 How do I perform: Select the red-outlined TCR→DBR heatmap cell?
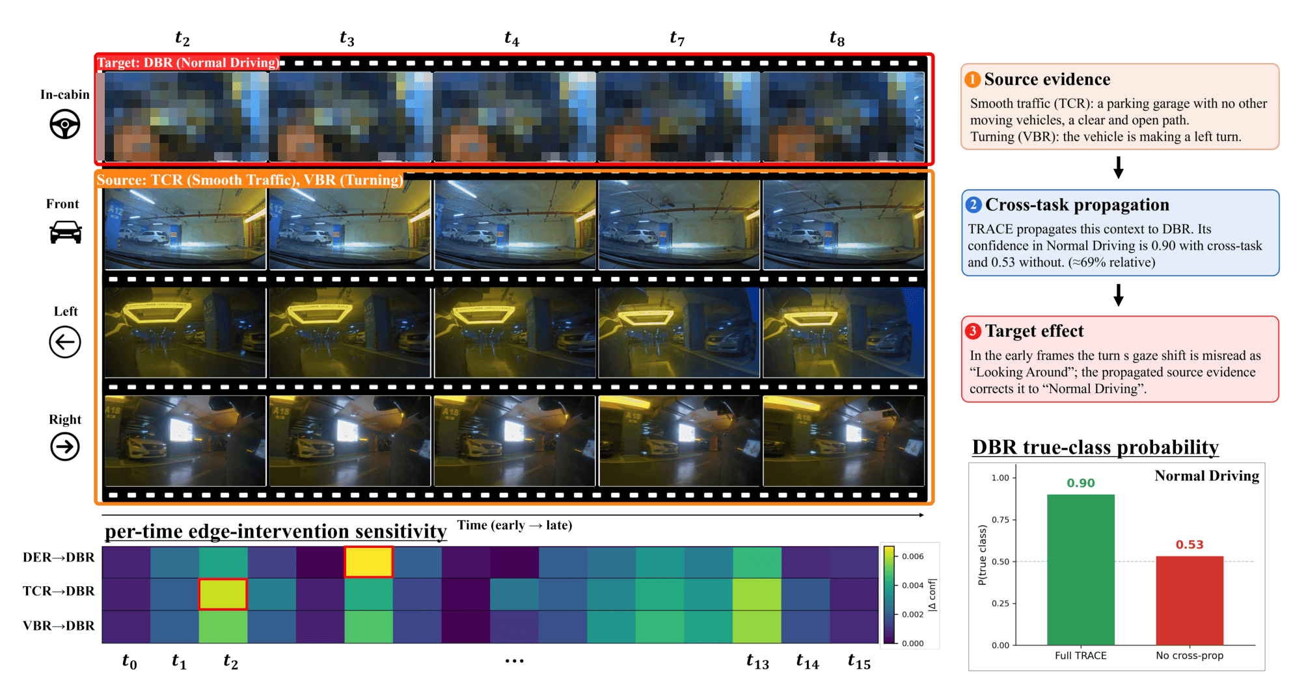tap(223, 594)
